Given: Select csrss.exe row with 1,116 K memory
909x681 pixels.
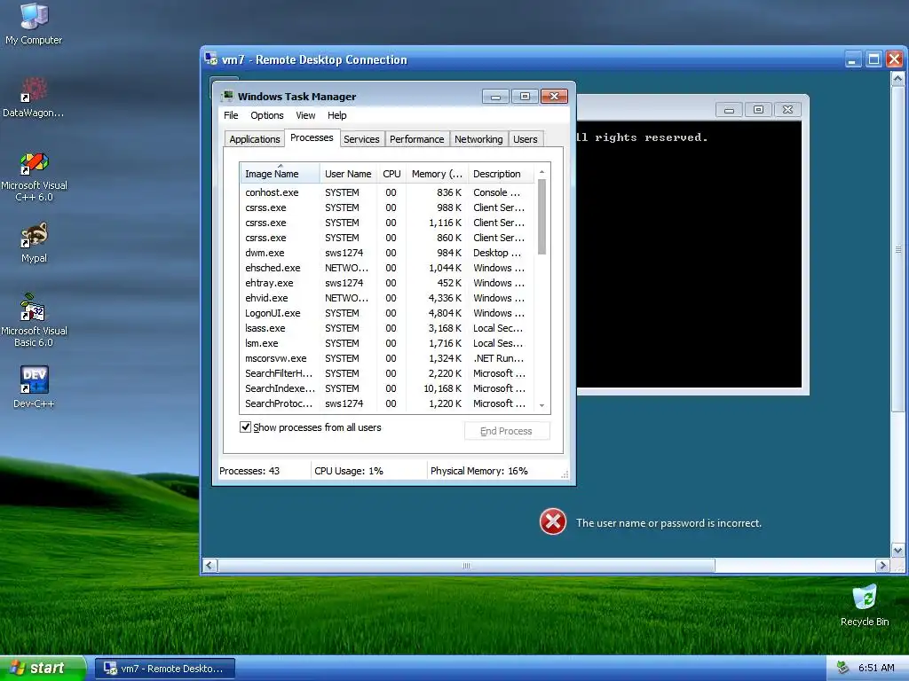Looking at the screenshot, I should coord(387,223).
